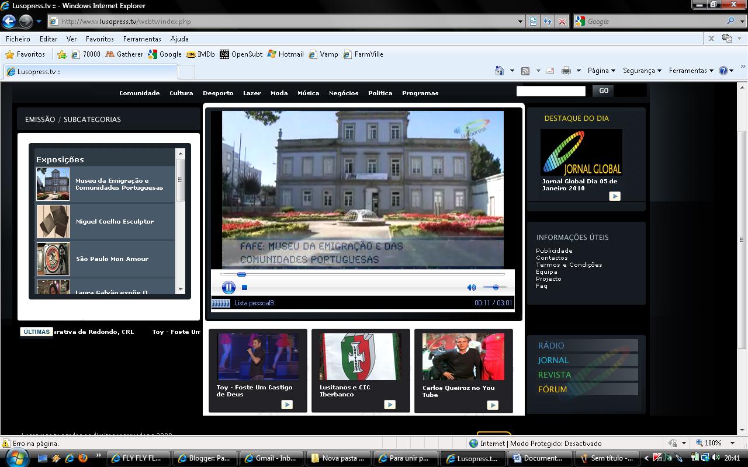Click the video seek bar handle
The height and width of the screenshot is (467, 748).
click(241, 274)
